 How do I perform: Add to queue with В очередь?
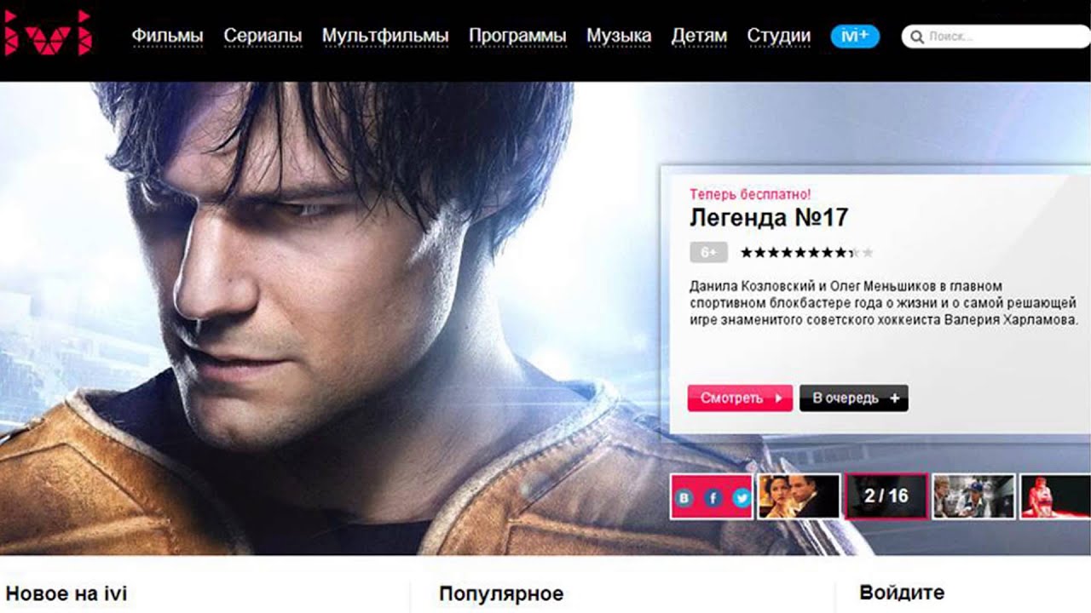coord(854,398)
